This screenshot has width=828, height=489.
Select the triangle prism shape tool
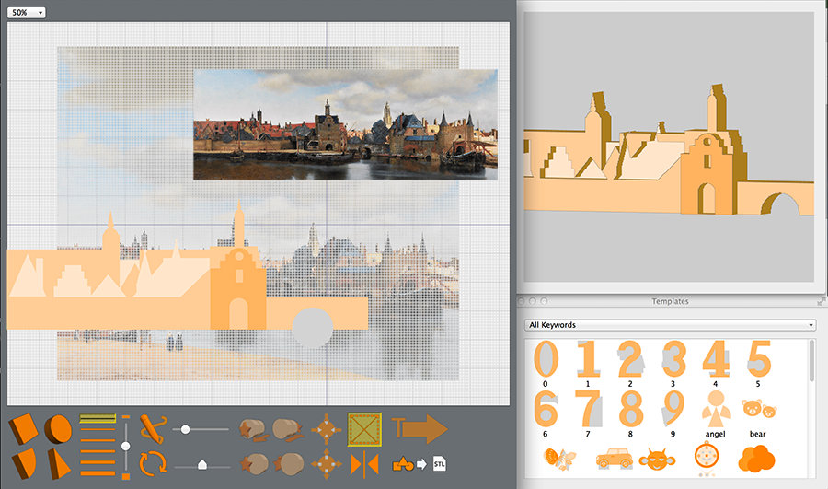58,463
